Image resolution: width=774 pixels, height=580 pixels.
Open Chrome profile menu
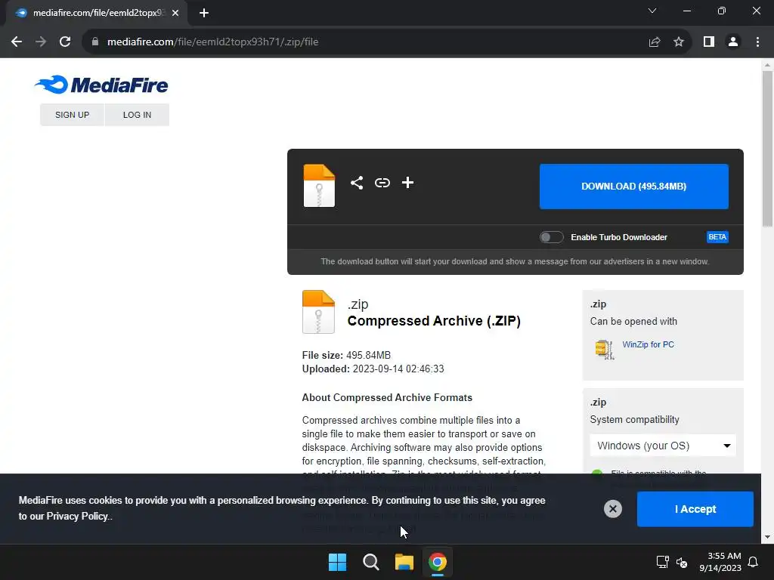tap(733, 42)
